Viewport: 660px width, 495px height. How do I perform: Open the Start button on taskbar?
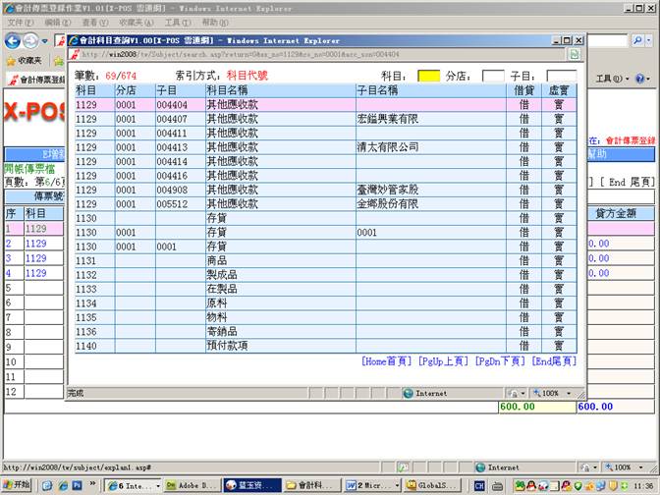[x=16, y=485]
